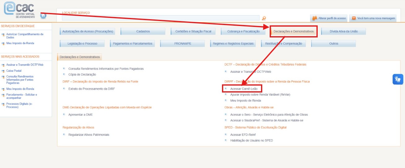Click the Alterar perfil de acesso icon
This screenshot has width=405, height=168.
pos(315,18)
